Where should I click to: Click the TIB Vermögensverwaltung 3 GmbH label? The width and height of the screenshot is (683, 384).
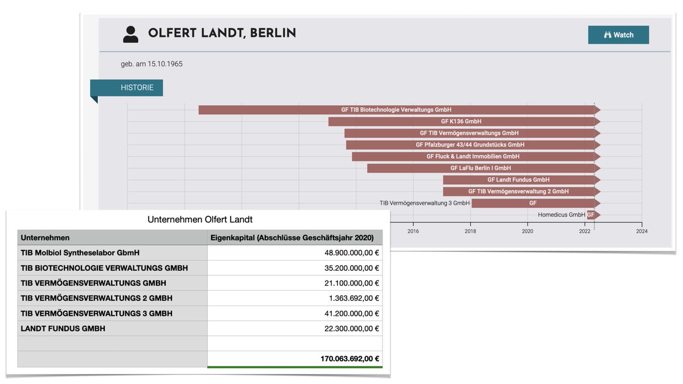click(425, 203)
